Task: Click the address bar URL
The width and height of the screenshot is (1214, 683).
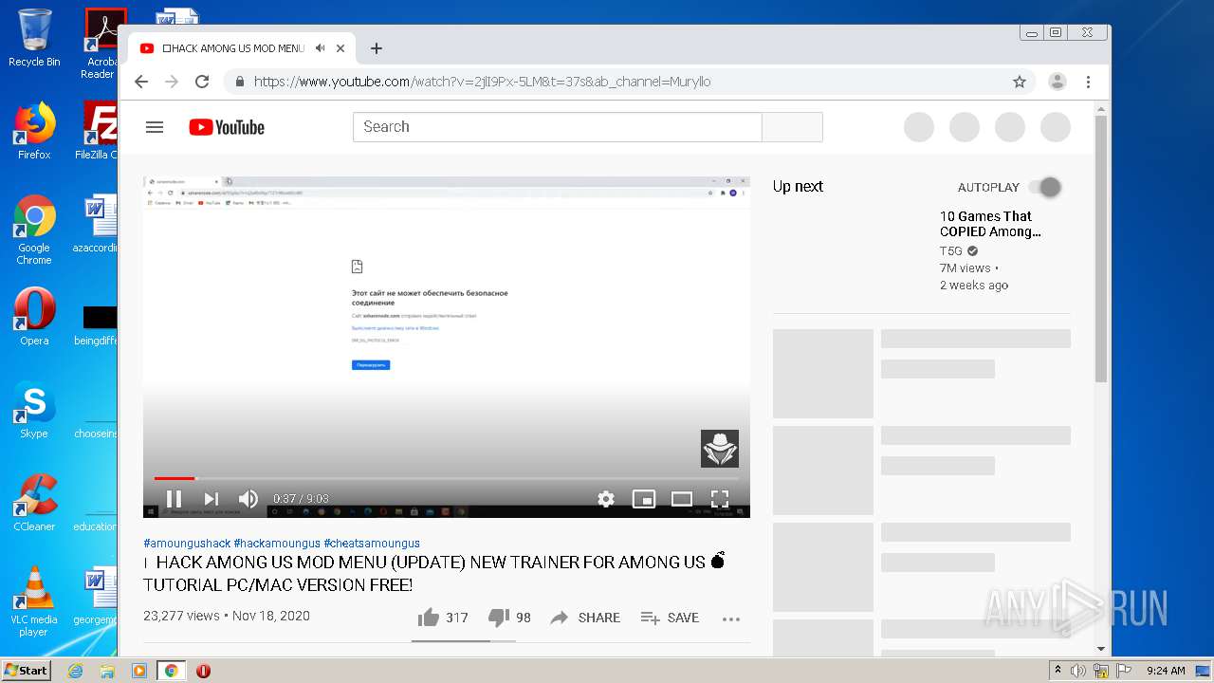Action: click(482, 82)
